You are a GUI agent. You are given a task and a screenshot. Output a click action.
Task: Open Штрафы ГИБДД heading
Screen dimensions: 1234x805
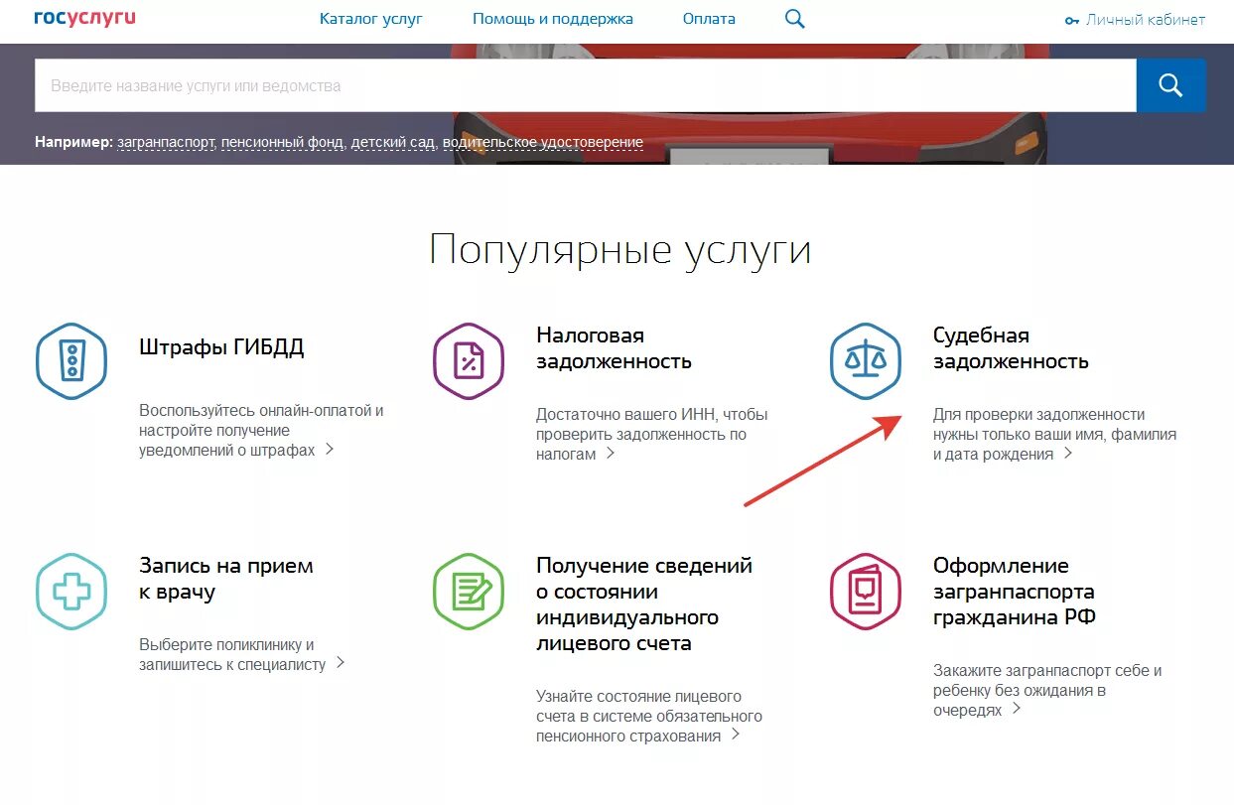[x=221, y=347]
